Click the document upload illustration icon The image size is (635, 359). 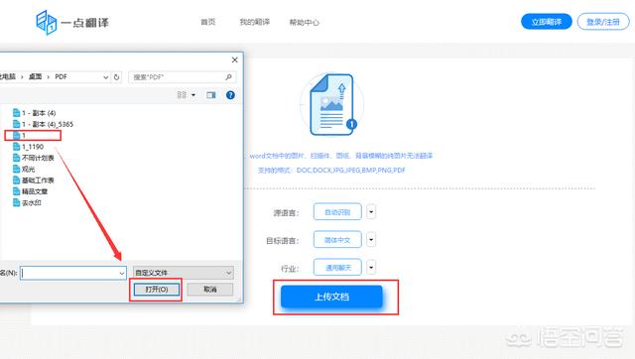pyautogui.click(x=331, y=104)
